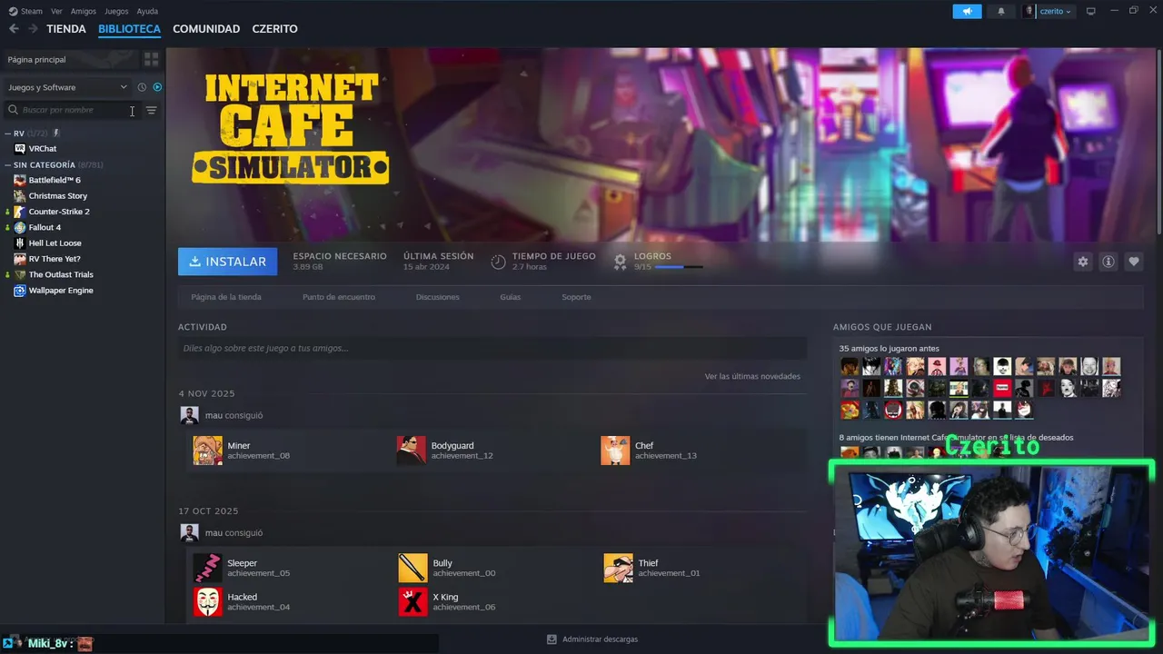Select Hell Let Loose in the library
1163x654 pixels.
55,243
